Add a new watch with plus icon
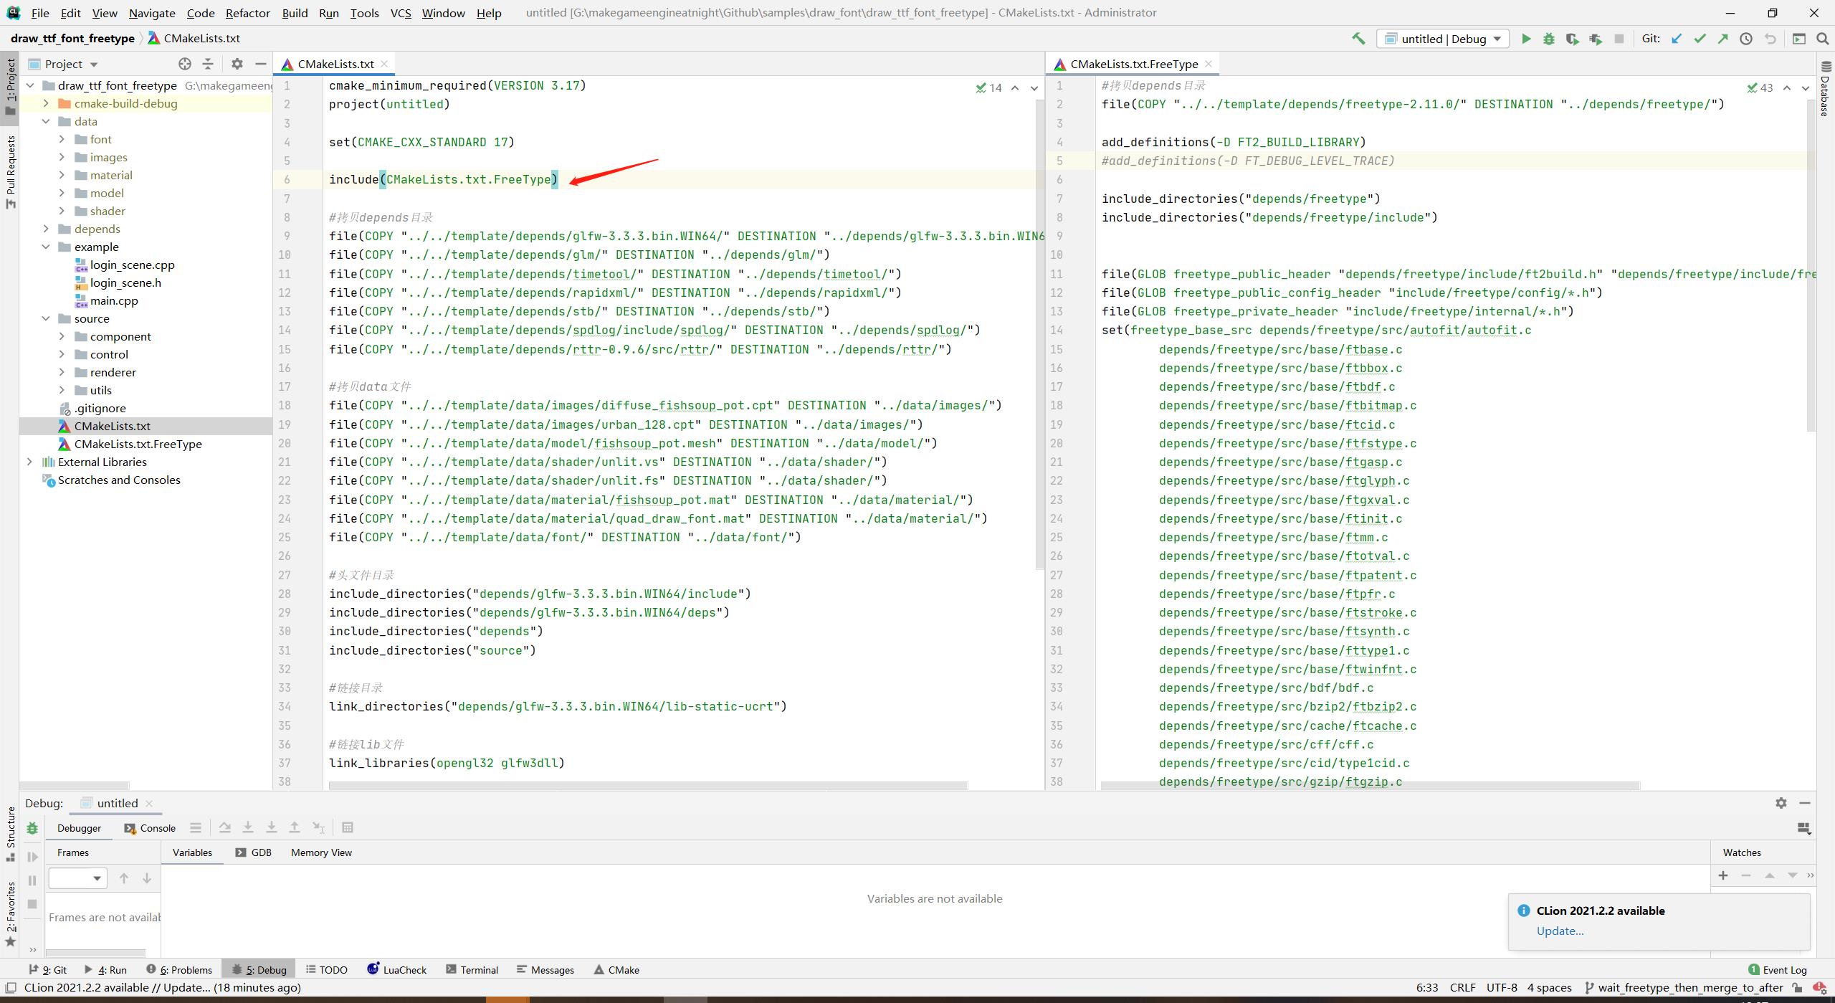 tap(1723, 875)
